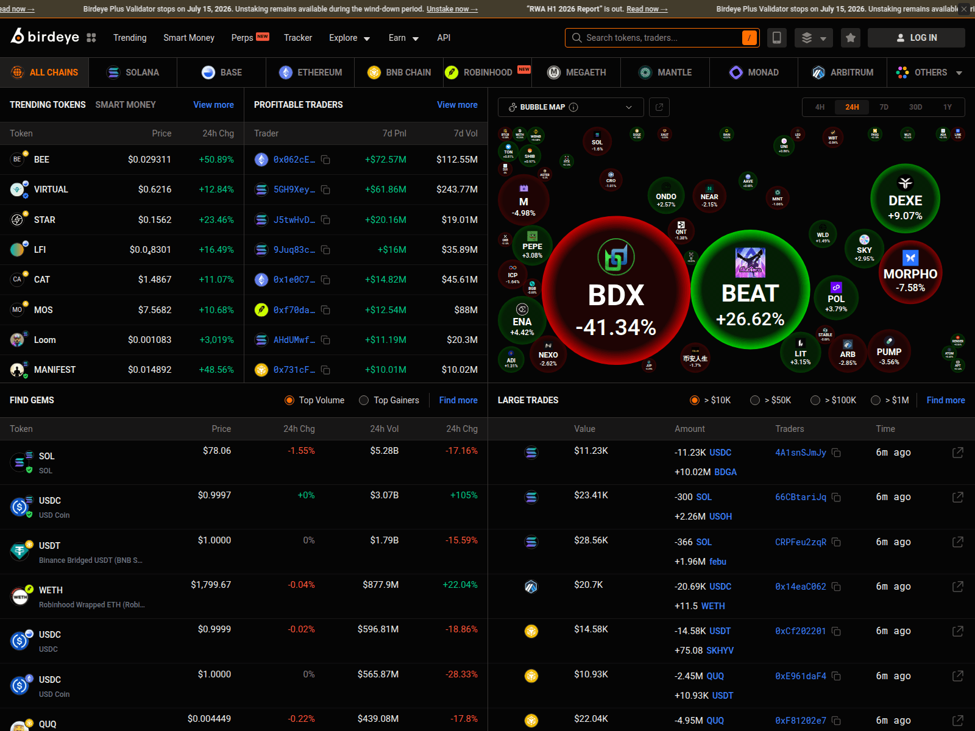Copy trader address 0xf70da…

click(x=325, y=310)
